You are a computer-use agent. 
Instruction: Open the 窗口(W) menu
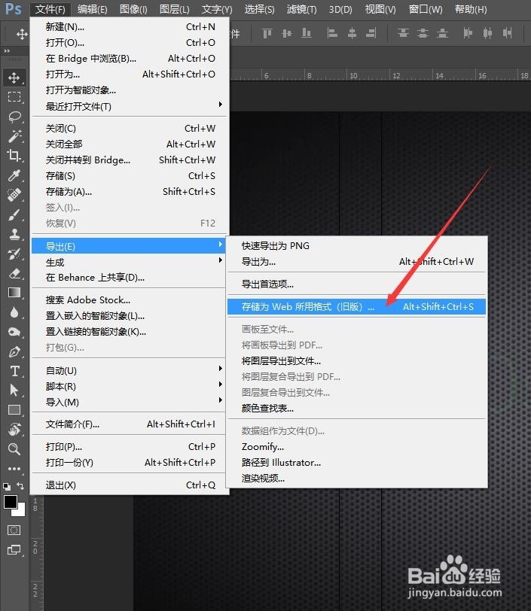[426, 9]
